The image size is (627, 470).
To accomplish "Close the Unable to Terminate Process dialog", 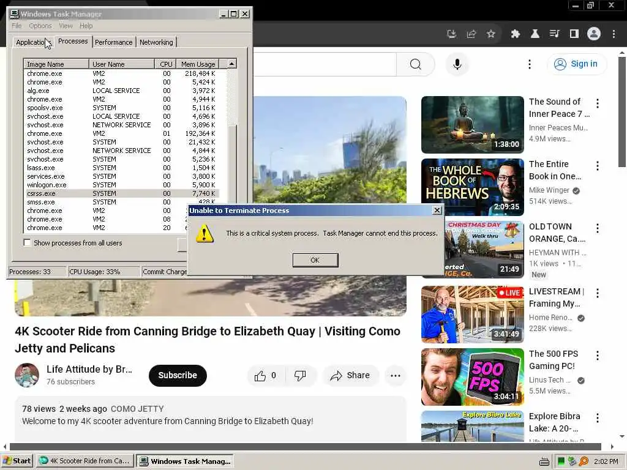I will (x=437, y=211).
